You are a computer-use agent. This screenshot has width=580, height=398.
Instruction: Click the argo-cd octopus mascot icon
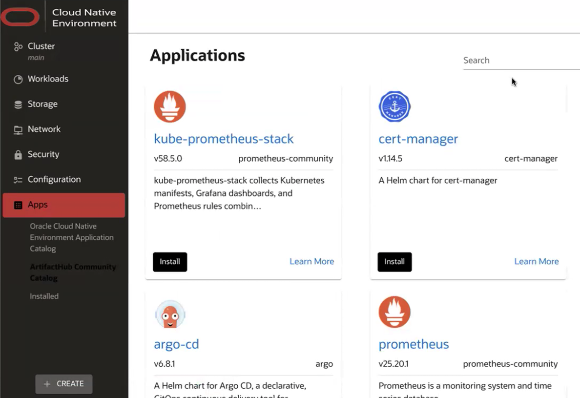(x=170, y=314)
